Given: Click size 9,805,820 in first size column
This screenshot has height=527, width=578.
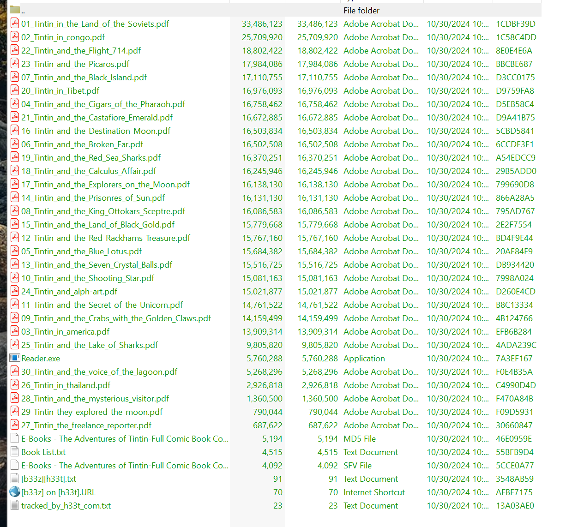Looking at the screenshot, I should 265,345.
